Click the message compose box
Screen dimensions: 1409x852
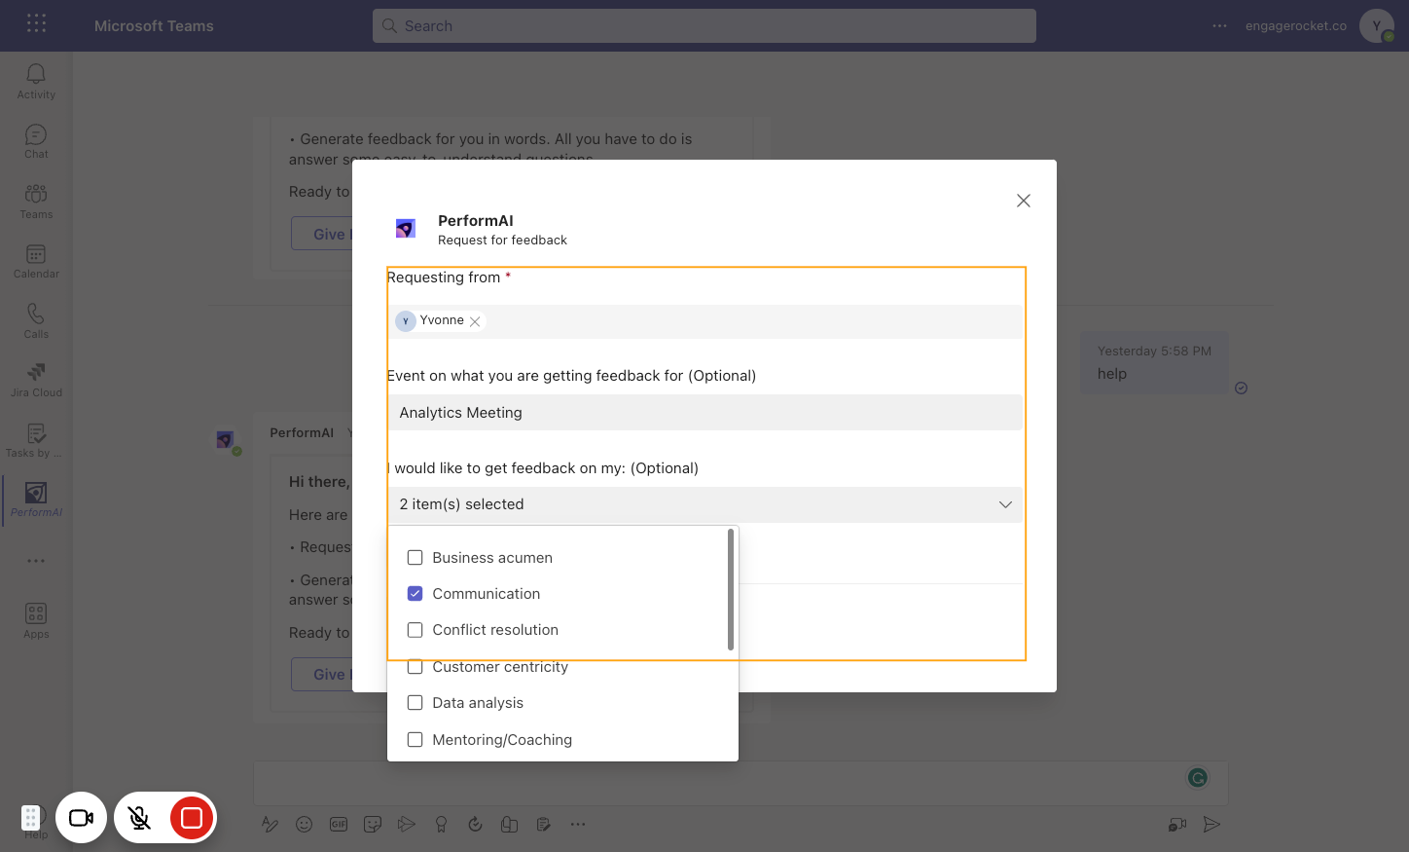click(740, 782)
